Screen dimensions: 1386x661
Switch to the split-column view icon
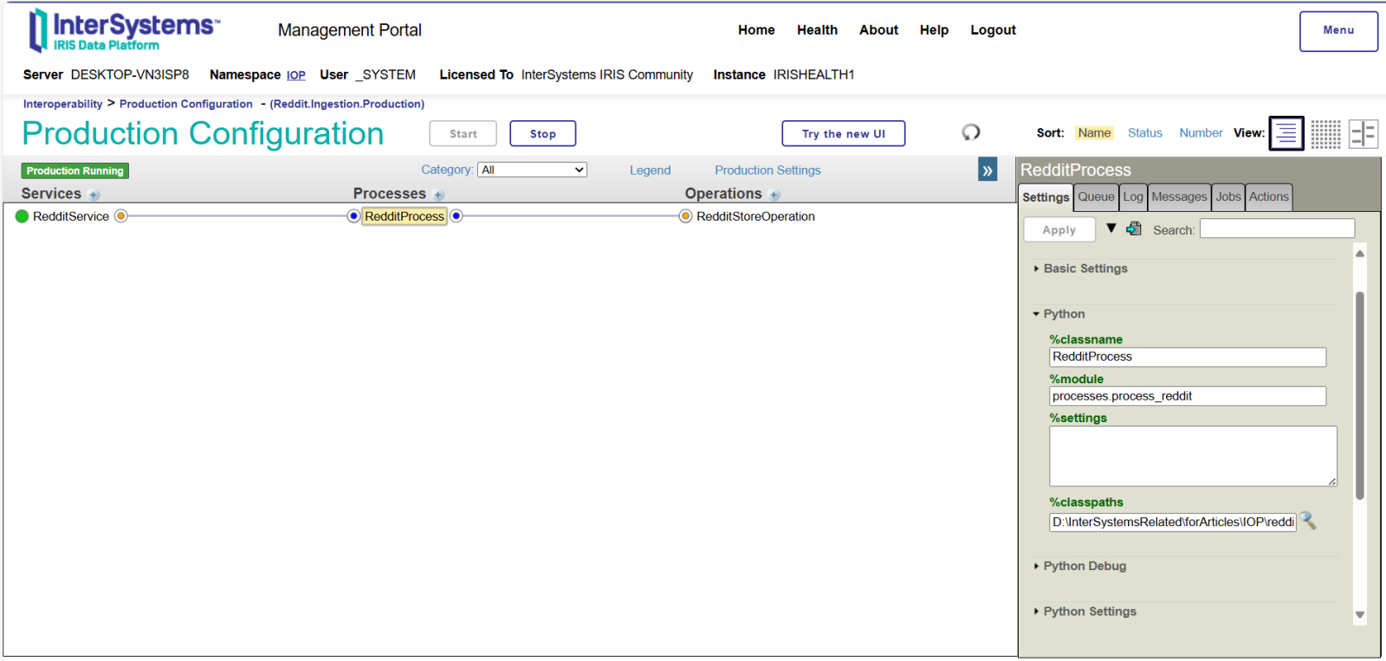point(1363,134)
